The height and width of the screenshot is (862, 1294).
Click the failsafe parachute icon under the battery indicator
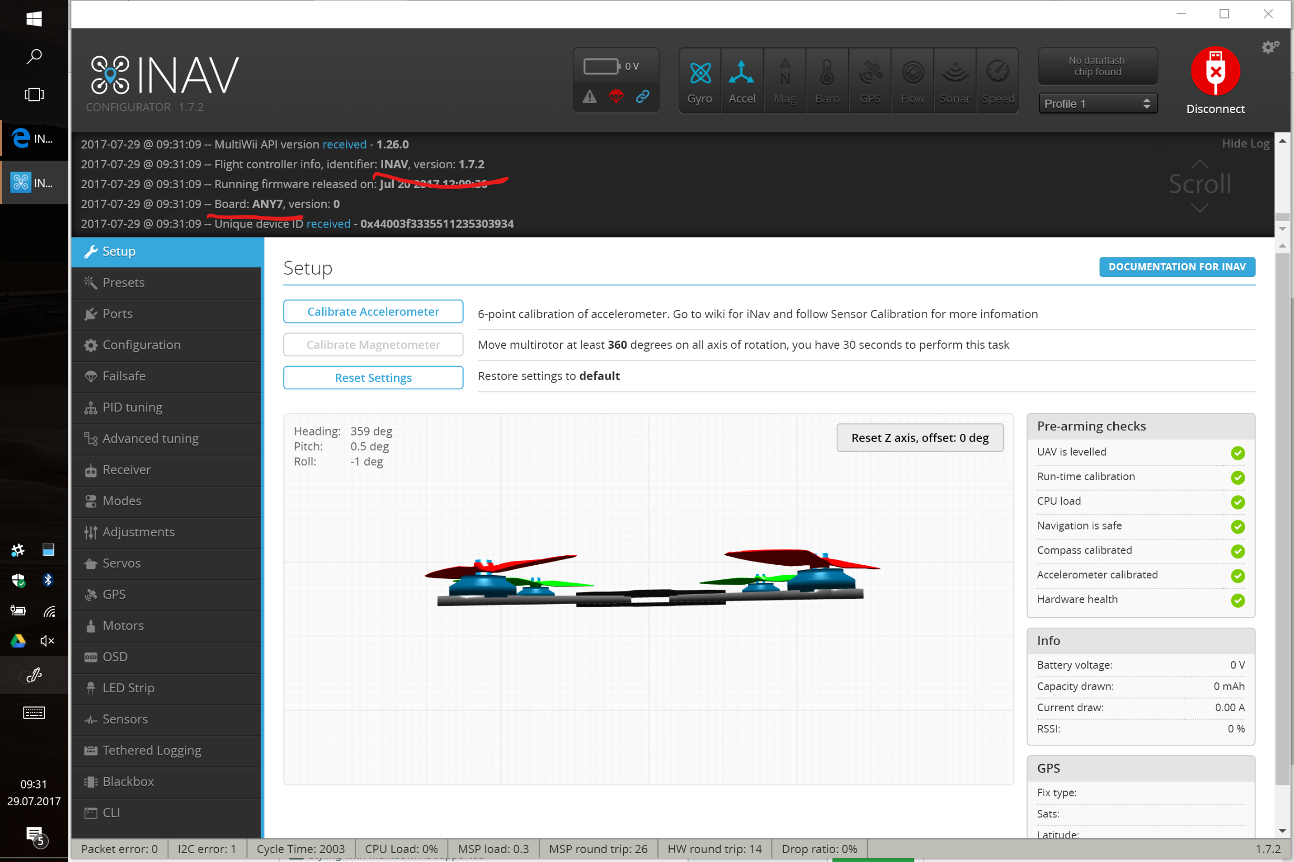616,96
